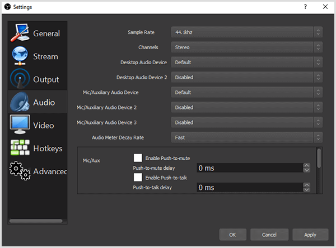This screenshot has height=248, width=336.
Task: Increase Push-to-mute delay with up arrow
Action: click(307, 166)
